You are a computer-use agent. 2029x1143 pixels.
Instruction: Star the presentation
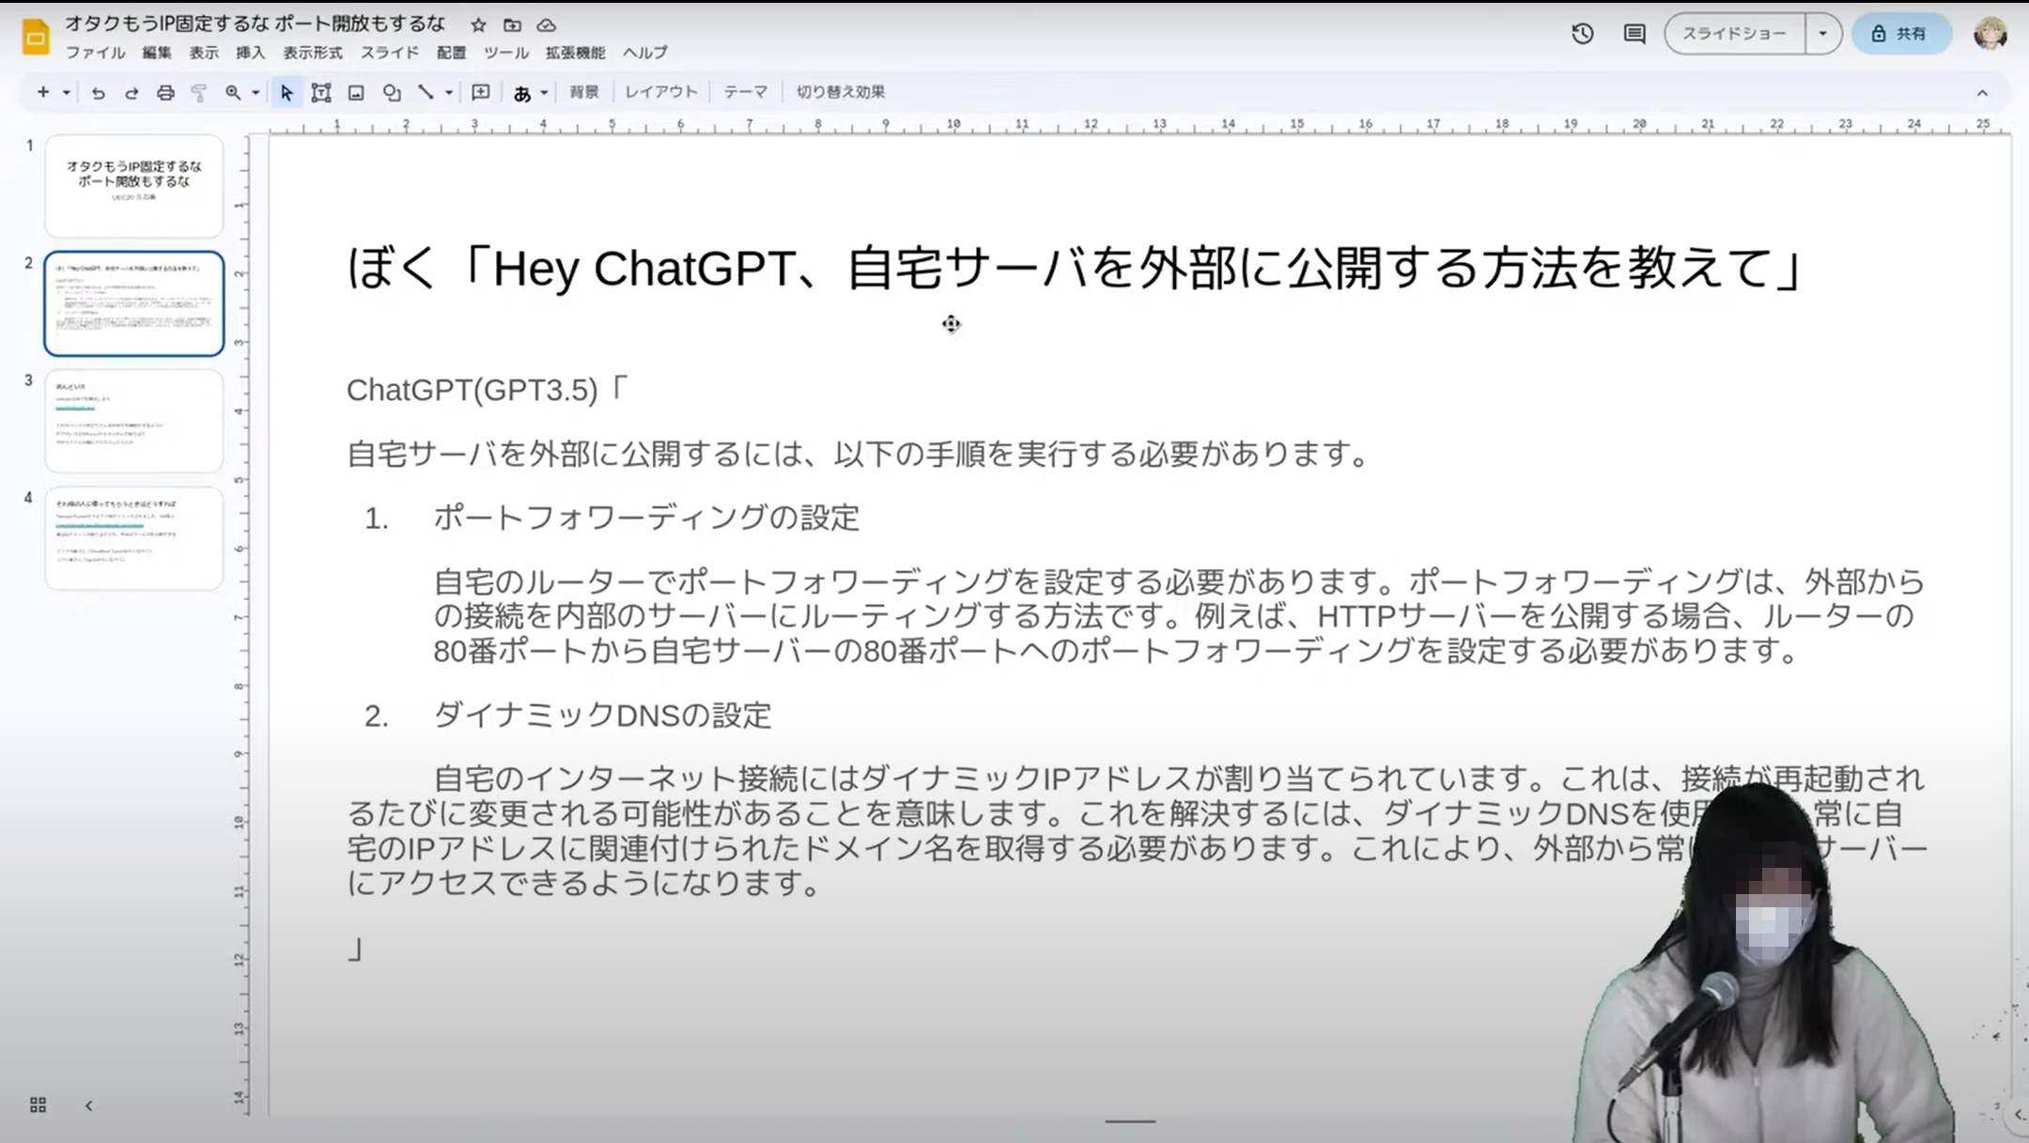click(478, 25)
